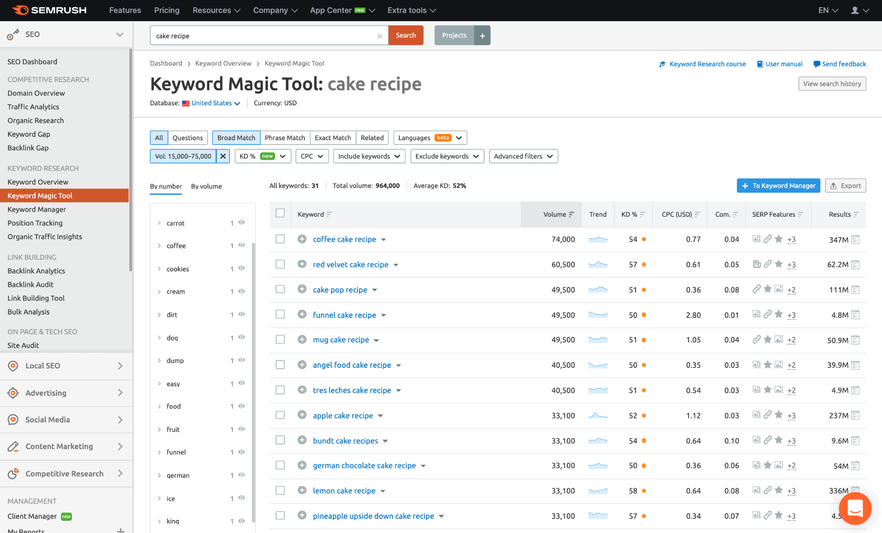Toggle eye icon for cookies group

tap(242, 268)
